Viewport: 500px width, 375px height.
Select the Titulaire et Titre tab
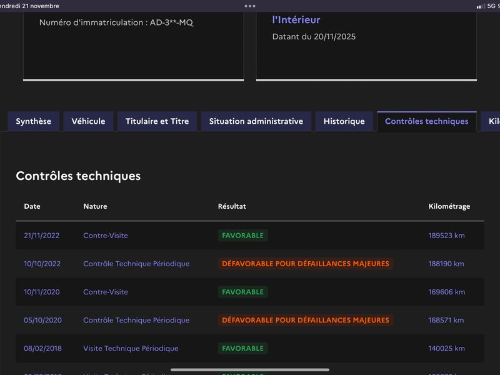157,121
